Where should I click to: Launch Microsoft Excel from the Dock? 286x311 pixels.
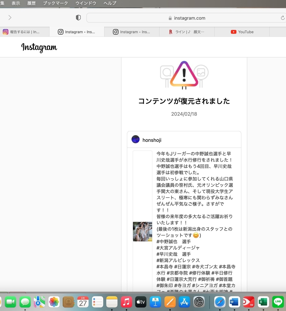(x=263, y=302)
